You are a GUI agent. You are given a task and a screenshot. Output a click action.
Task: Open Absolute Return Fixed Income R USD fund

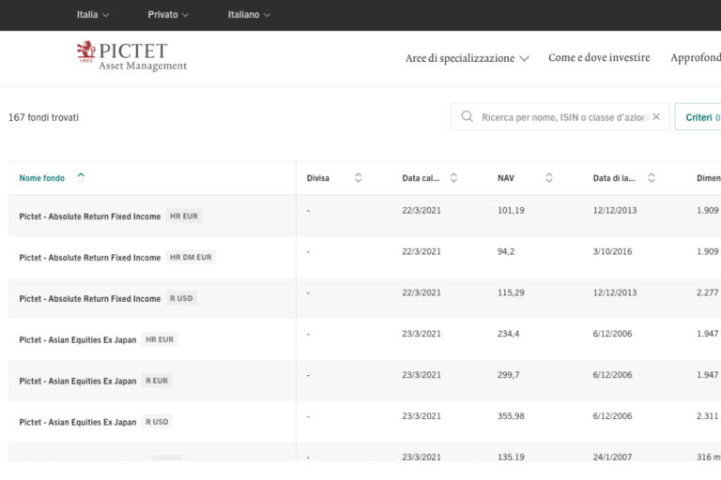(x=90, y=298)
